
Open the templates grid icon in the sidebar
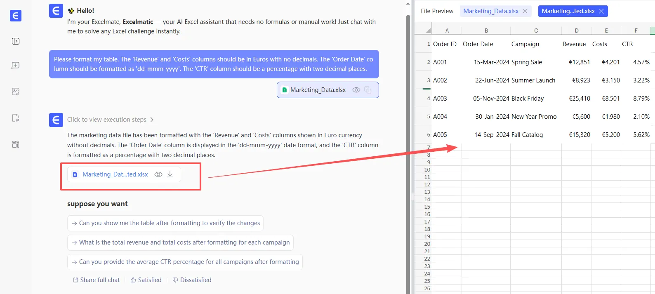(16, 144)
